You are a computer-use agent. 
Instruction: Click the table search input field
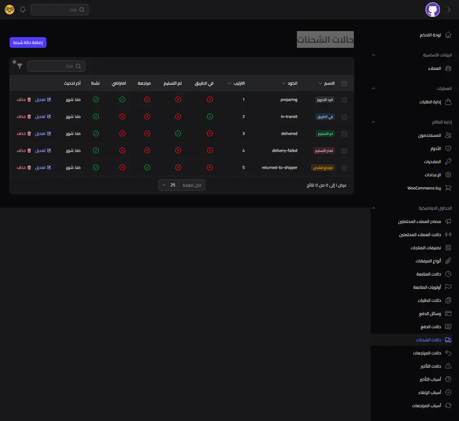point(56,66)
